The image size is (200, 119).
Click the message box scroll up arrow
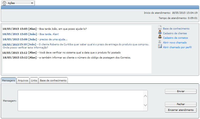point(145,96)
